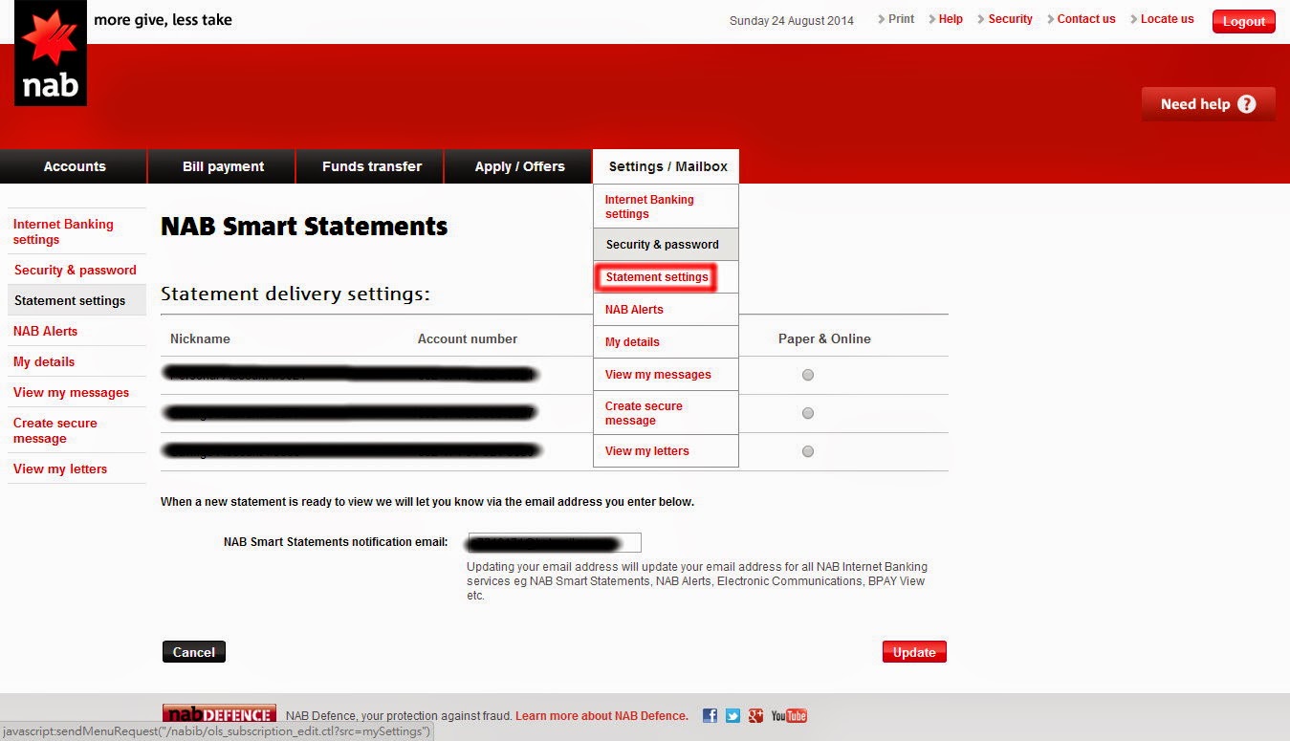This screenshot has height=741, width=1290.
Task: Open the Funds transfer tab
Action: [x=371, y=166]
